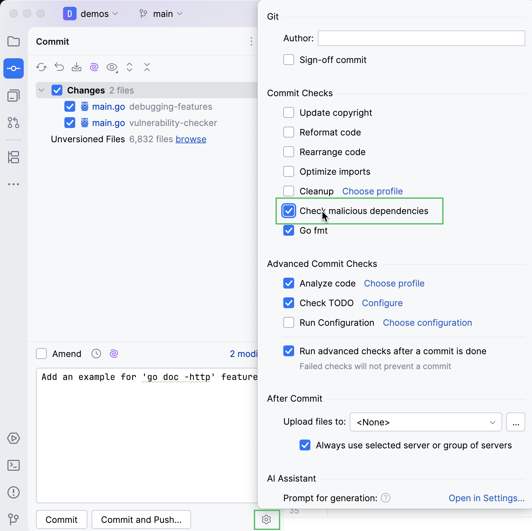Click the commit options gear icon
Viewport: 532px width, 531px height.
coord(267,519)
